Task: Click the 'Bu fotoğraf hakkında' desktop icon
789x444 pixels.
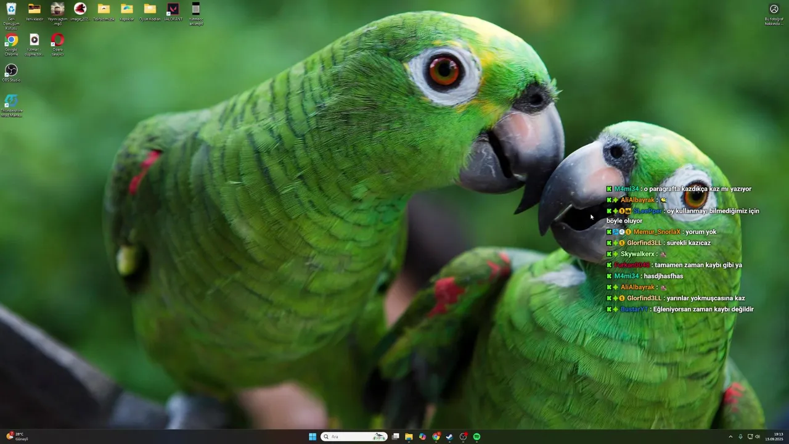Action: point(774,14)
